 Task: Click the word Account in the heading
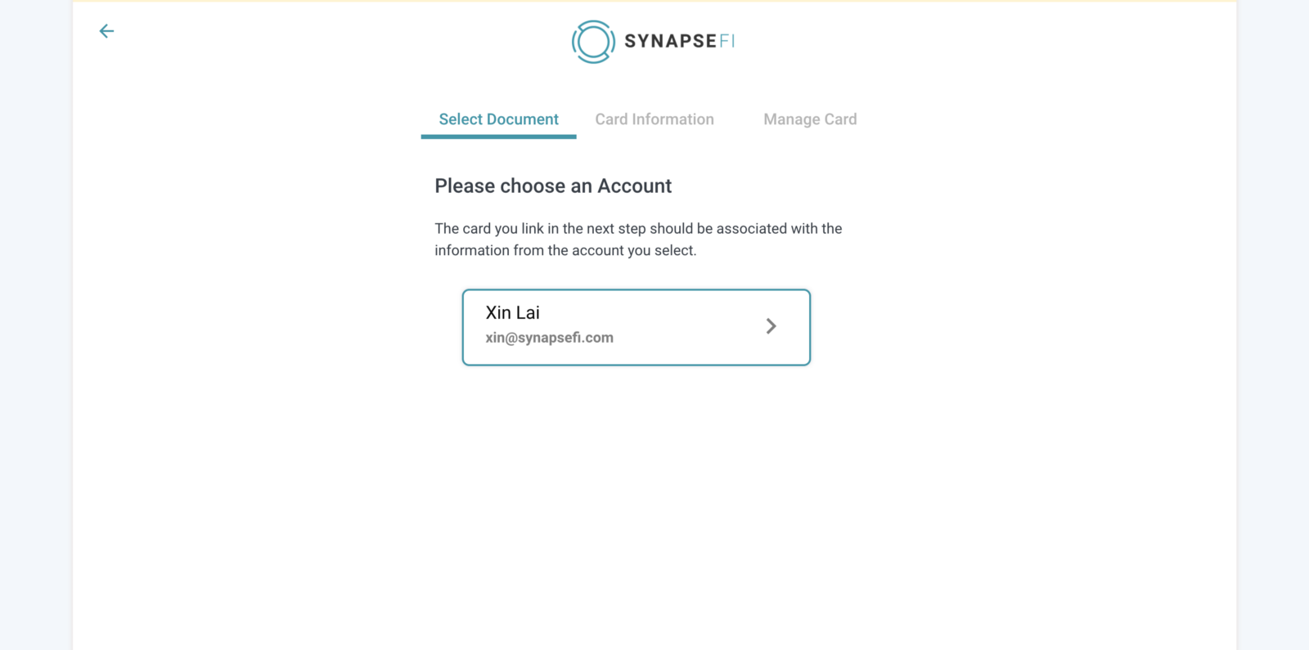tap(634, 186)
